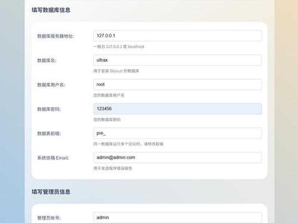Viewport: 298px width, 223px height.
Task: Click the label '数据库密码:'
Action: [49, 109]
